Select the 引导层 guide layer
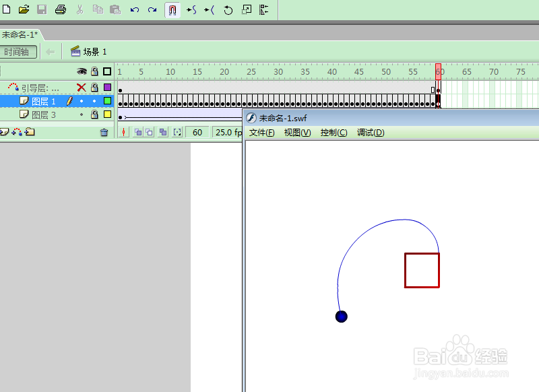 40,88
